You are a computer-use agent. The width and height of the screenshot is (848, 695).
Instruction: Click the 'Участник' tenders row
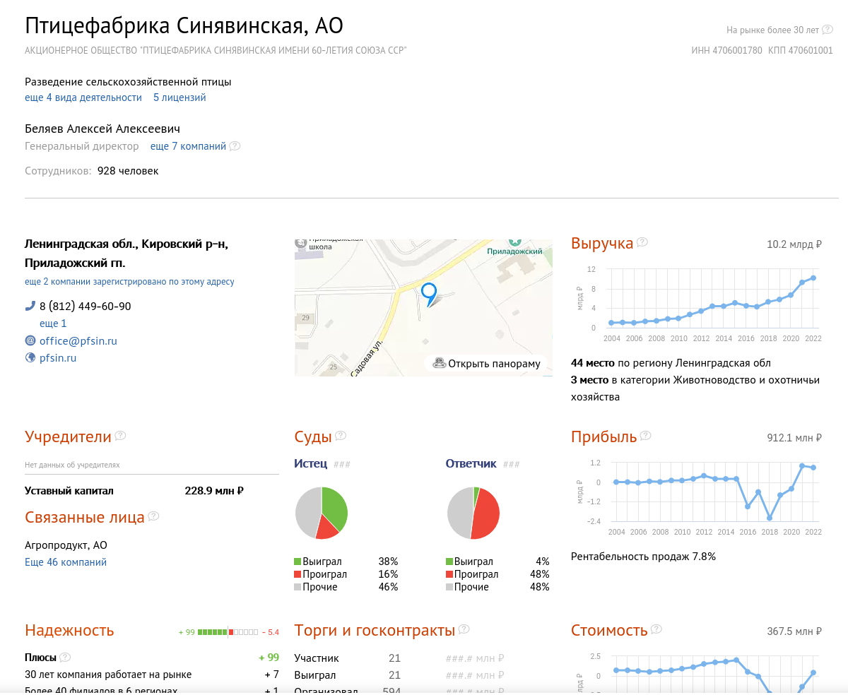pos(399,658)
